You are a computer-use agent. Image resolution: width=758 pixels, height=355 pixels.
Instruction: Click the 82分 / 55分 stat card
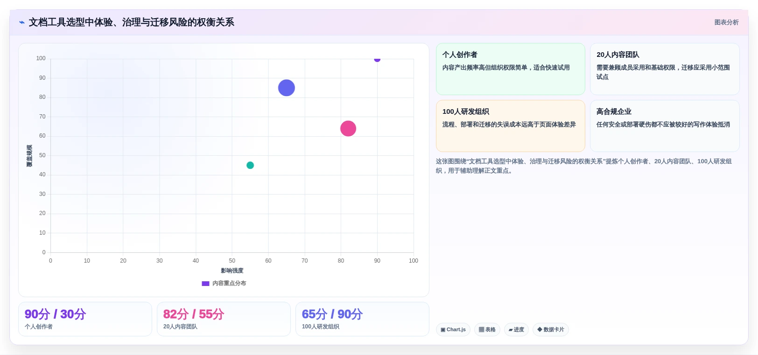click(224, 319)
